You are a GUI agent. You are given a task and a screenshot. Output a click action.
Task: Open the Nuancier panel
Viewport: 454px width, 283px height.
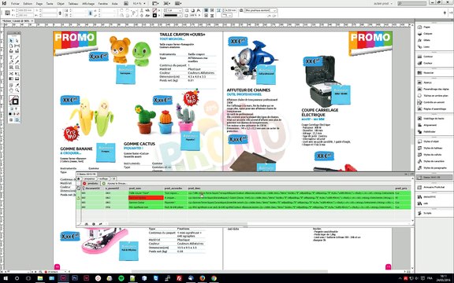point(428,73)
